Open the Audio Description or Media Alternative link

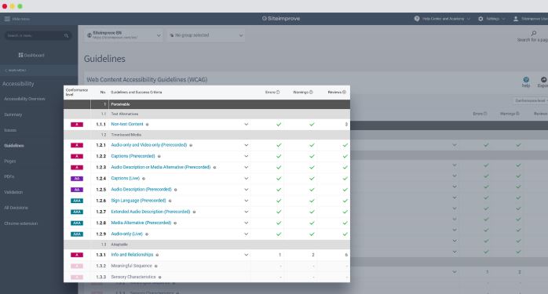point(161,167)
